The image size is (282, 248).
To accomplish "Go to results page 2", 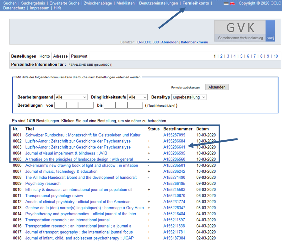I will [221, 56].
